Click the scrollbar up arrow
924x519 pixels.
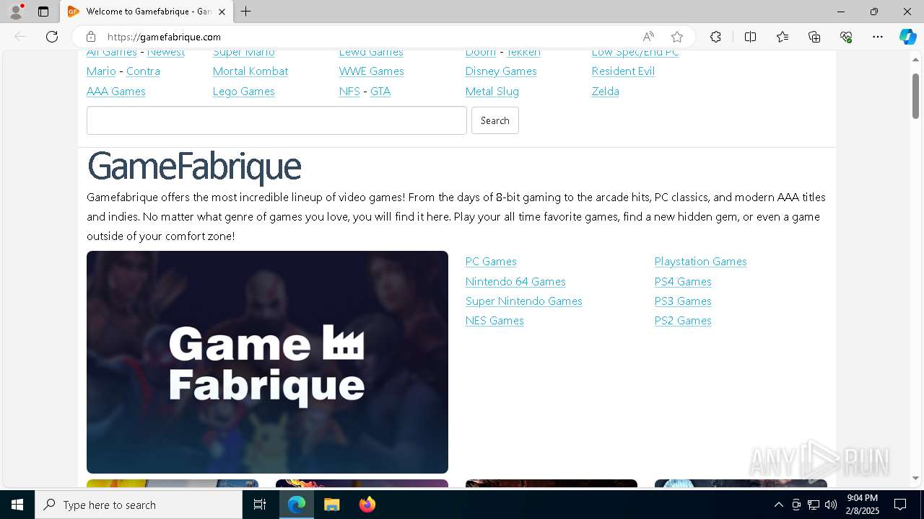click(915, 59)
